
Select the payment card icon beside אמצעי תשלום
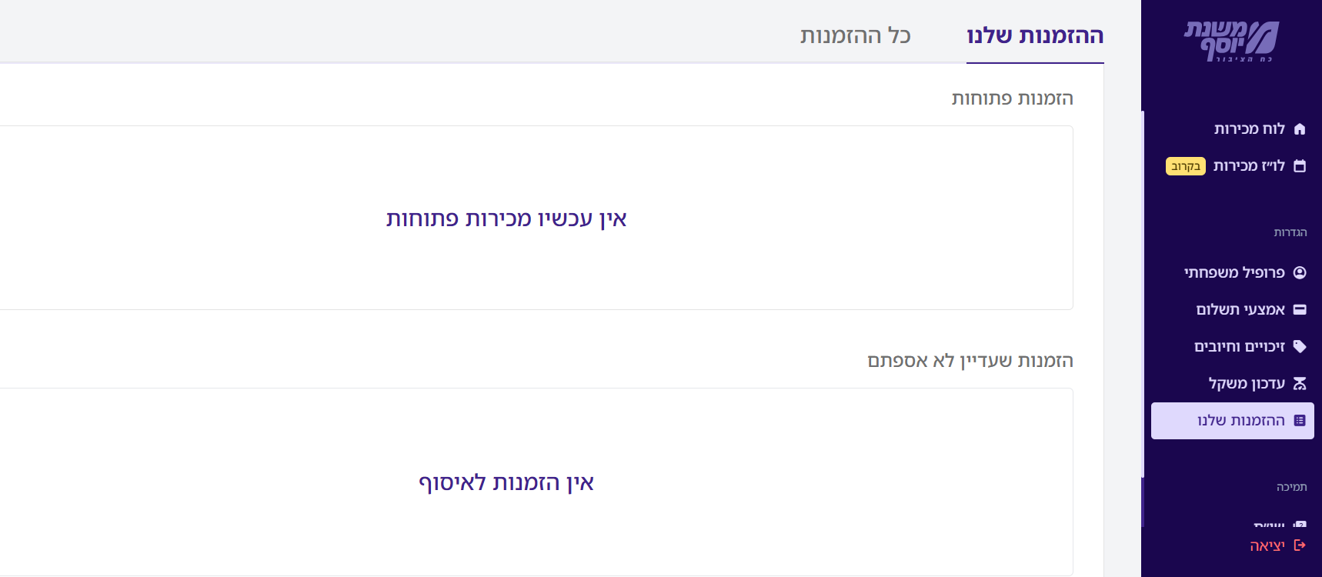tap(1298, 309)
